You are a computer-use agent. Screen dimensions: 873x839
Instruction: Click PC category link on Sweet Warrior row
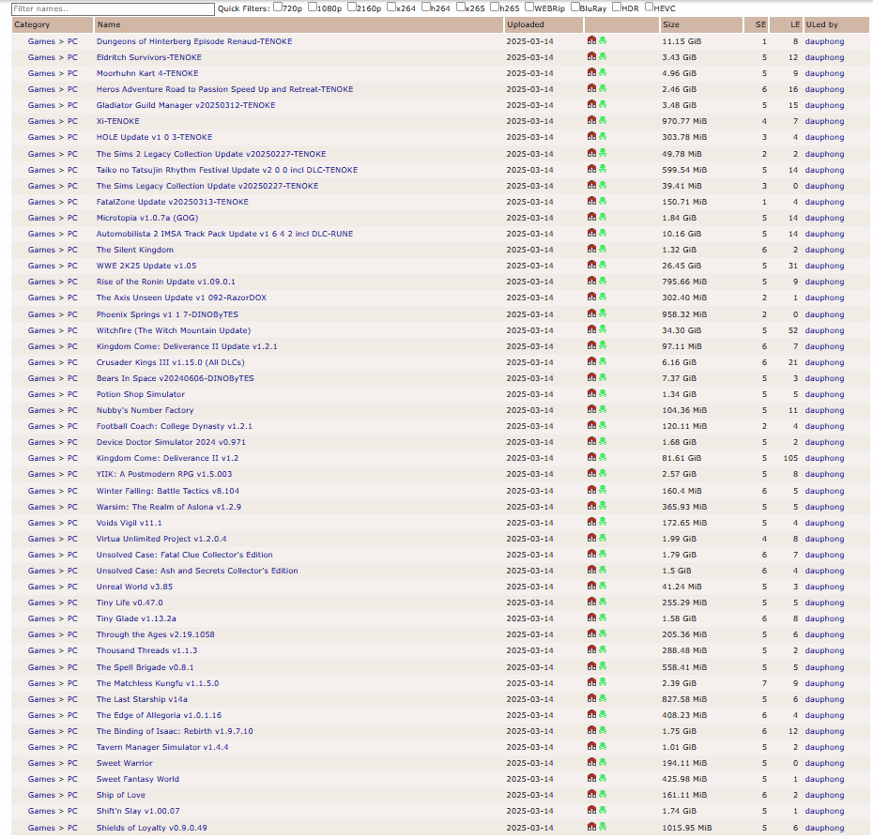coord(72,763)
